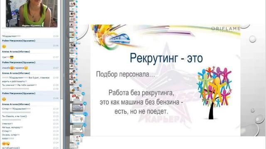This screenshot has height=149, width=266.
Task: Open slide thumbnail numbered 20
Action: click(77, 108)
